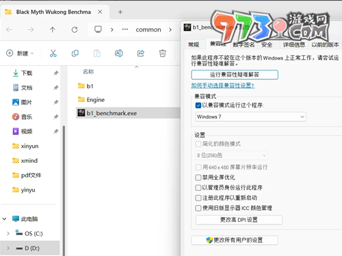342x256 pixels.
Task: Click the navigation pane scrollbar
Action: click(64, 190)
